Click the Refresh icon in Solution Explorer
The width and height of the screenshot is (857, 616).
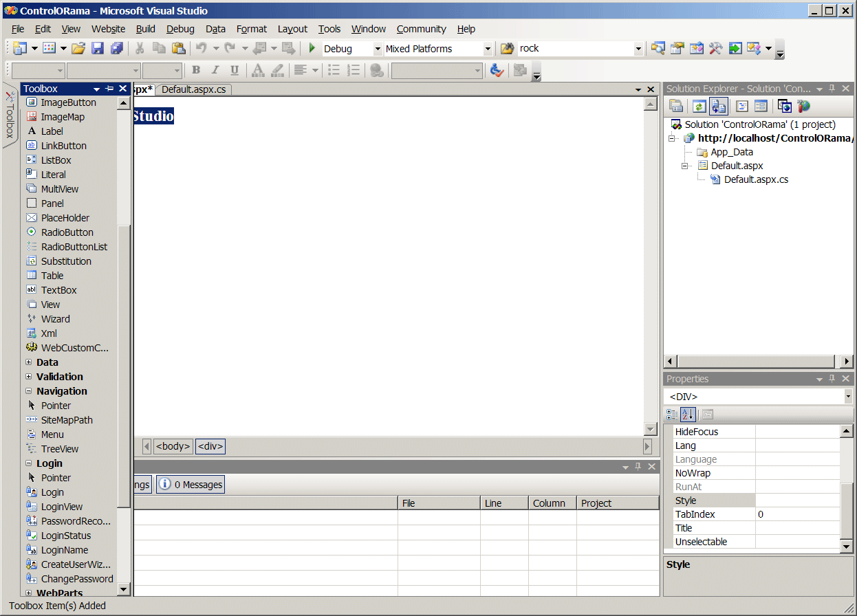699,106
